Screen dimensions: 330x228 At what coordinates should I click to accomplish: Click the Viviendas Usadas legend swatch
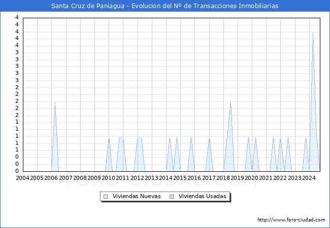point(172,197)
